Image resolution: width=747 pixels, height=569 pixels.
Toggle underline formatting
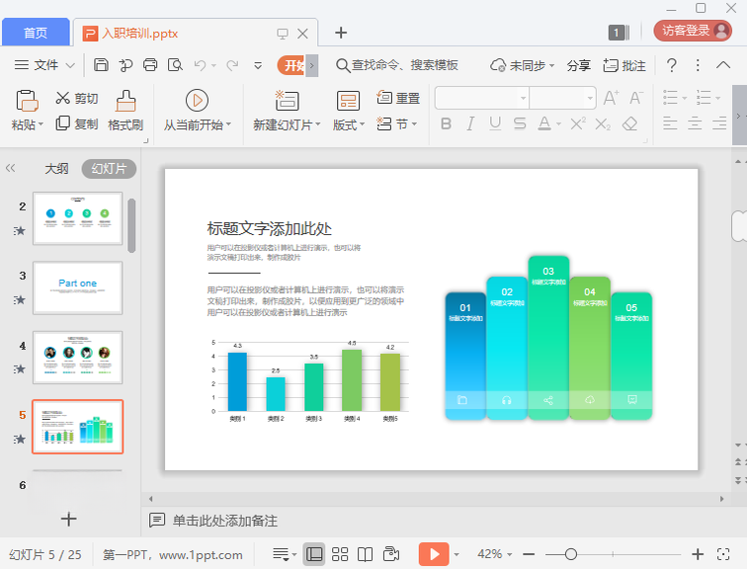click(x=495, y=123)
